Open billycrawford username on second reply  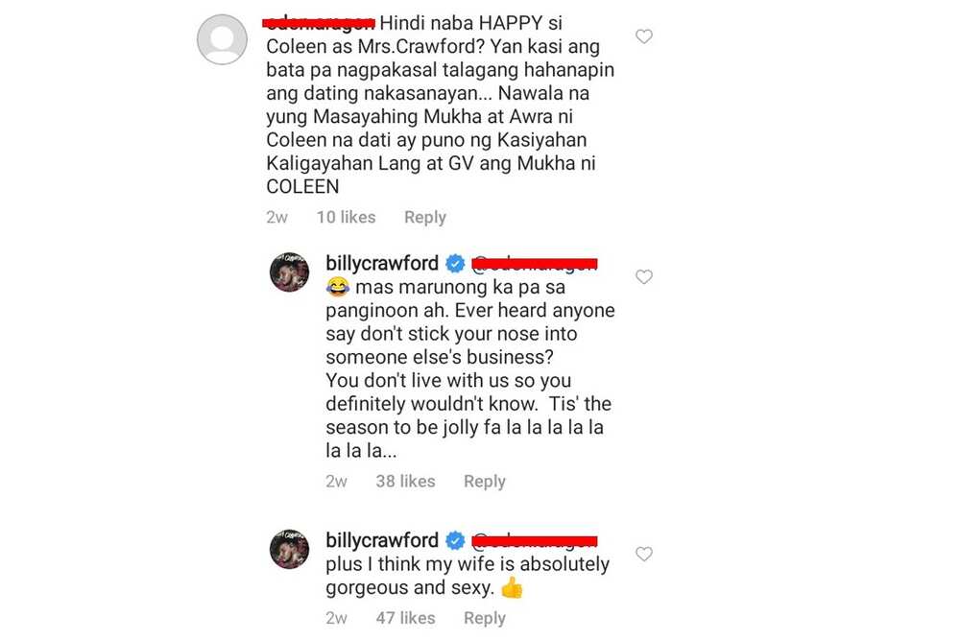coord(382,540)
